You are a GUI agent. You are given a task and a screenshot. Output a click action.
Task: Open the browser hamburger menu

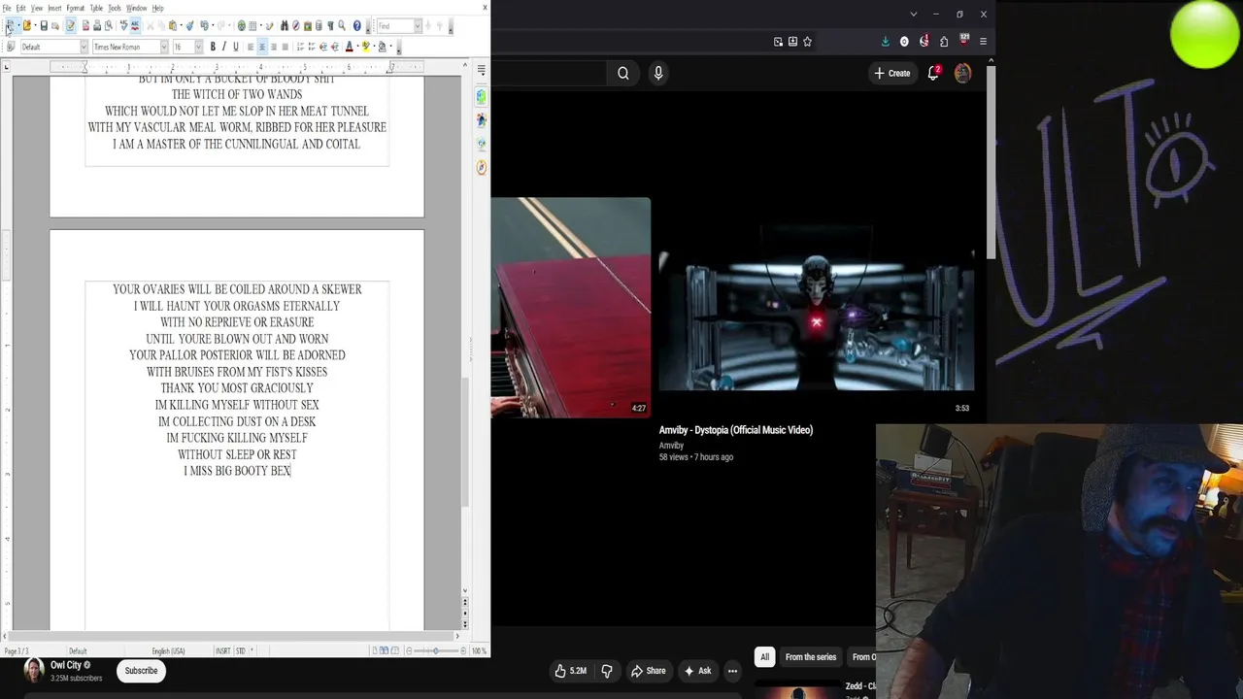click(983, 42)
